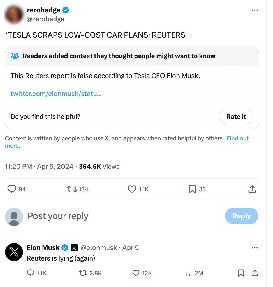This screenshot has height=287, width=273.
Task: Share Elon Musk's reply via upload icon
Action: coord(255,273)
